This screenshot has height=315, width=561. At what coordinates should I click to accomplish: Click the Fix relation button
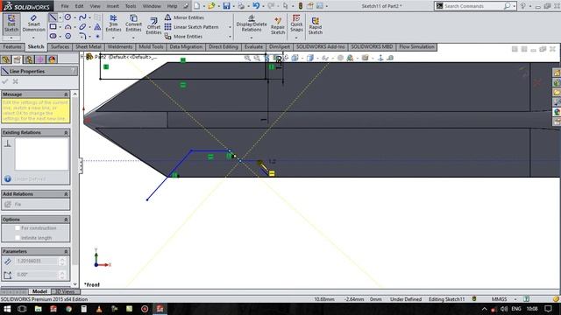[x=14, y=204]
